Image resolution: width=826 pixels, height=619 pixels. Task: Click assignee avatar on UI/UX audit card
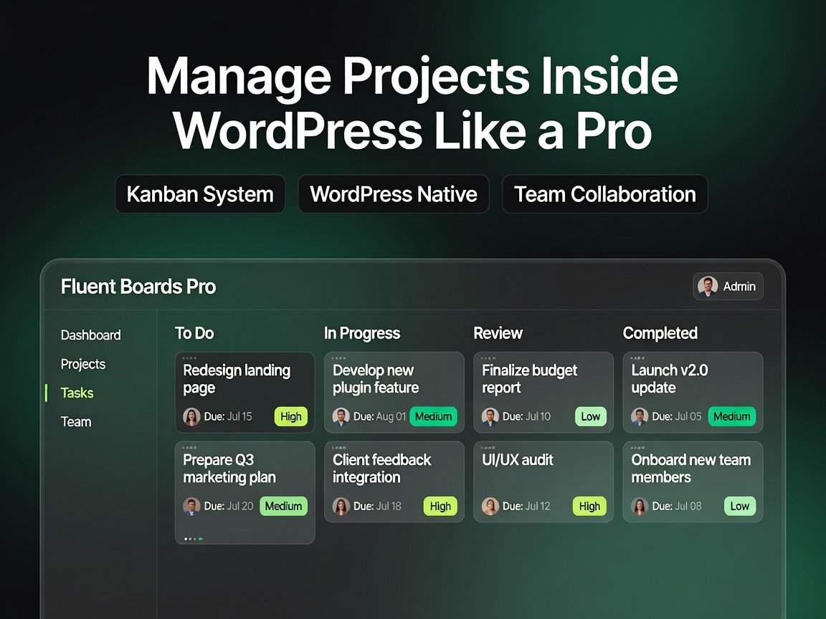pyautogui.click(x=490, y=506)
